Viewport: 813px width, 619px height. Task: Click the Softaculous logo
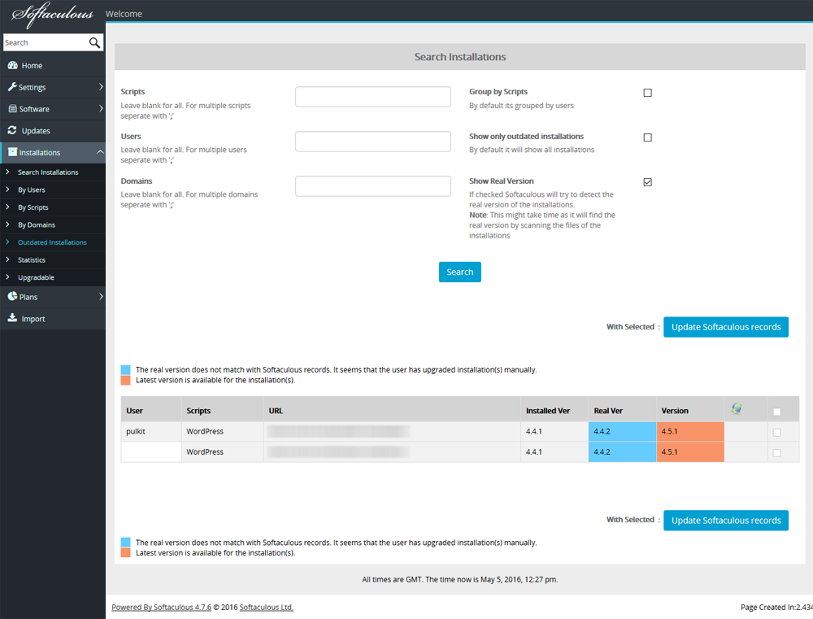(52, 15)
